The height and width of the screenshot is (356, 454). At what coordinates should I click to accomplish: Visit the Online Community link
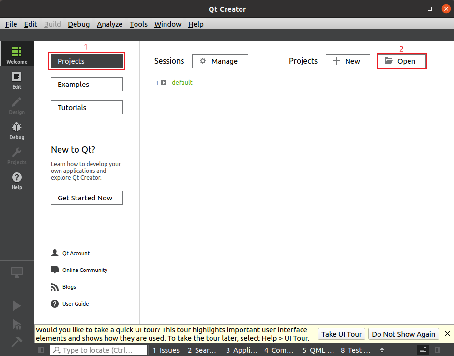tap(85, 270)
